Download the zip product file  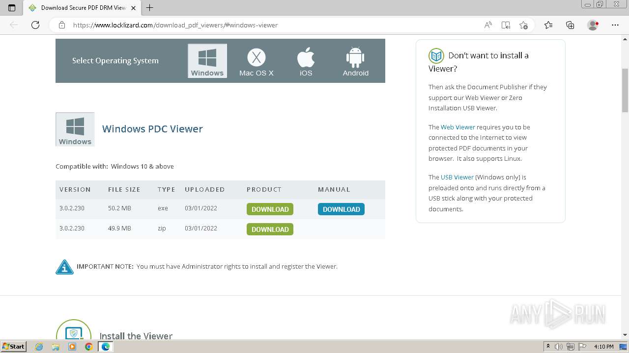pos(270,229)
